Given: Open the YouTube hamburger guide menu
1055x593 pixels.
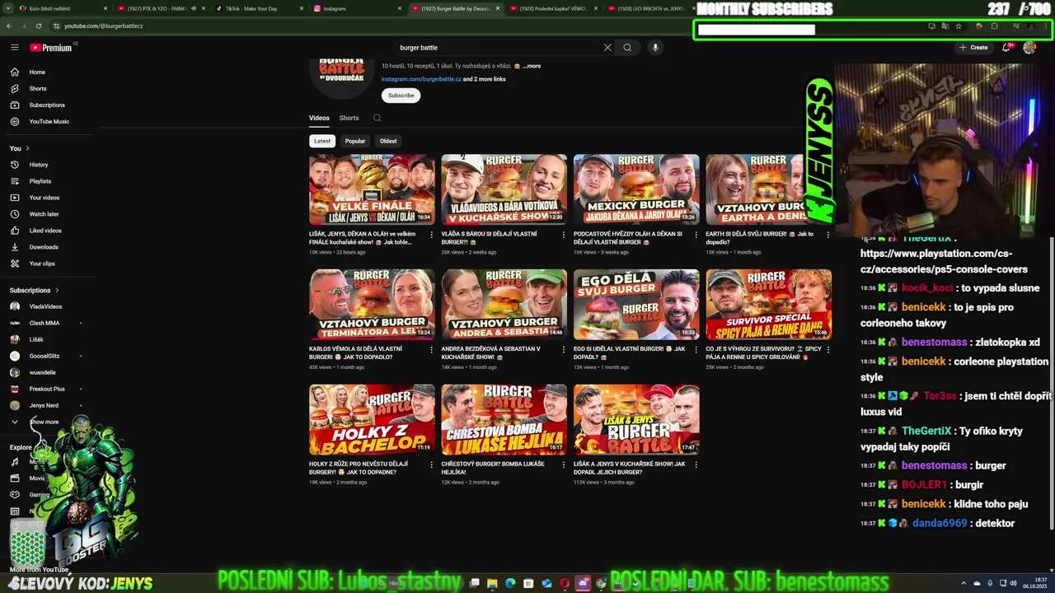Looking at the screenshot, I should click(14, 48).
